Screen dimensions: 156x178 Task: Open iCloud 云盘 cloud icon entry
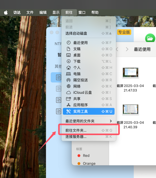(89, 93)
